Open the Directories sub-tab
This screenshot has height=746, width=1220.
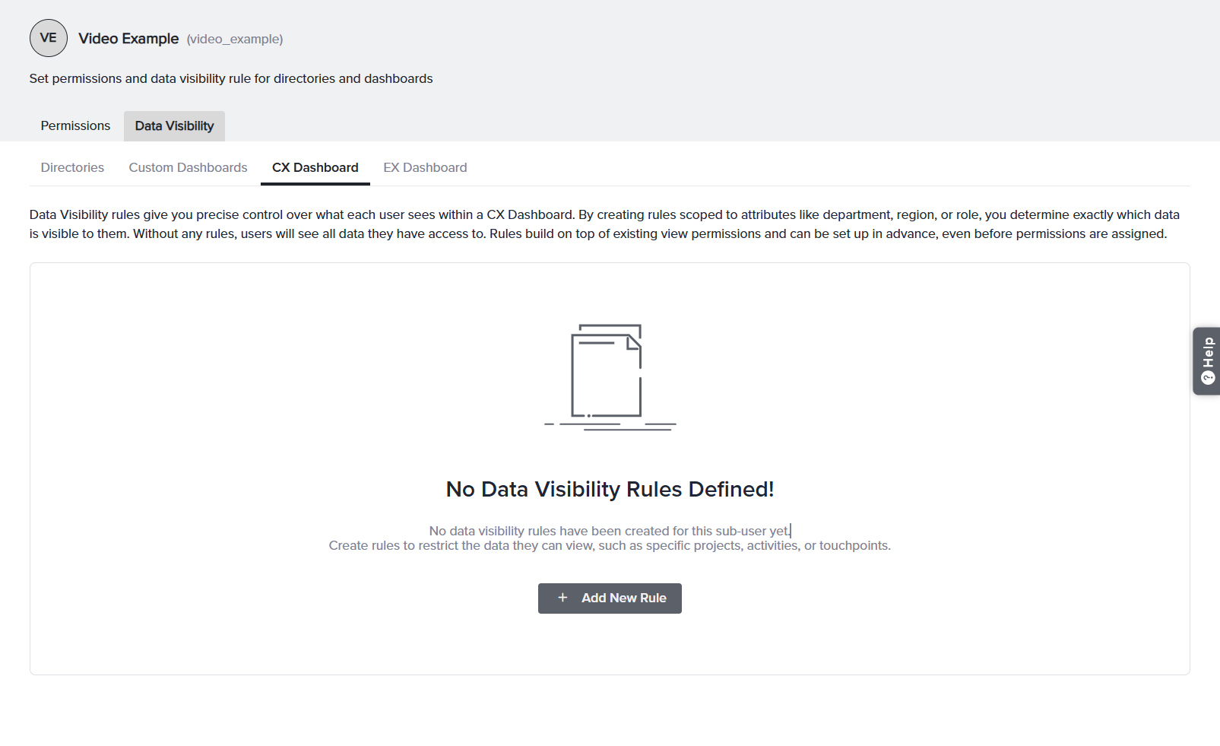click(72, 167)
